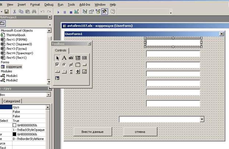Screen dimensions: 229x149
Task: Select Module1 in project tree
Action: 12,76
